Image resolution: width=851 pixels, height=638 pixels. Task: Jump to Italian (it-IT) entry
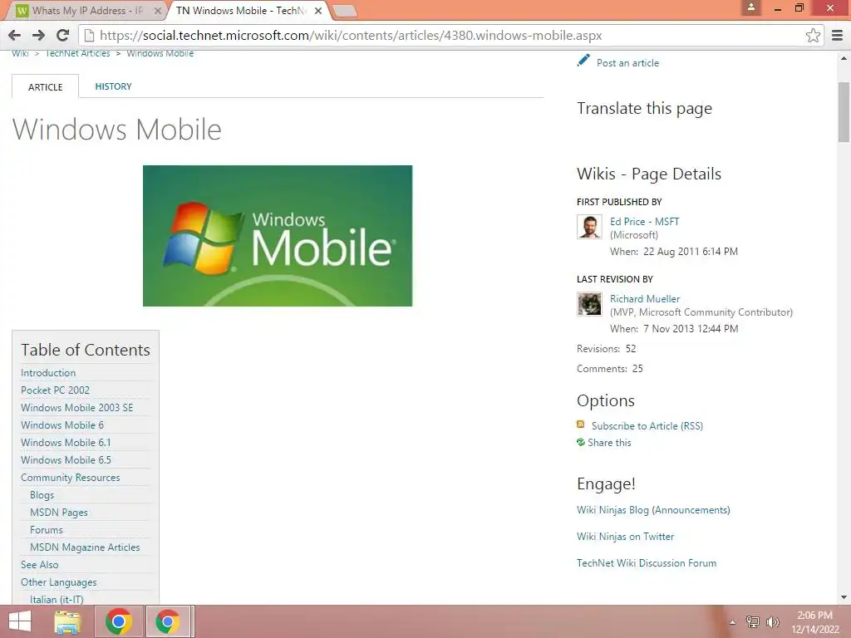tap(57, 599)
